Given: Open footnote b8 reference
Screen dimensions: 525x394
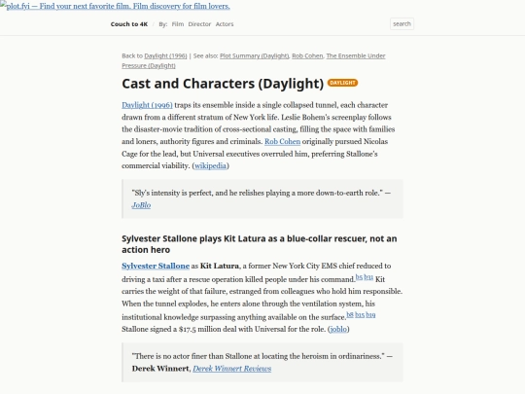Looking at the screenshot, I should click(x=350, y=314).
